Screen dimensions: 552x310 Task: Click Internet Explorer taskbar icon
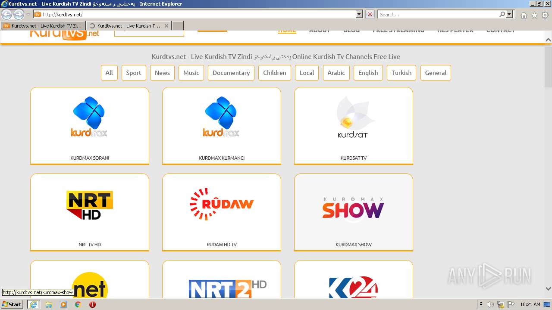[33, 304]
